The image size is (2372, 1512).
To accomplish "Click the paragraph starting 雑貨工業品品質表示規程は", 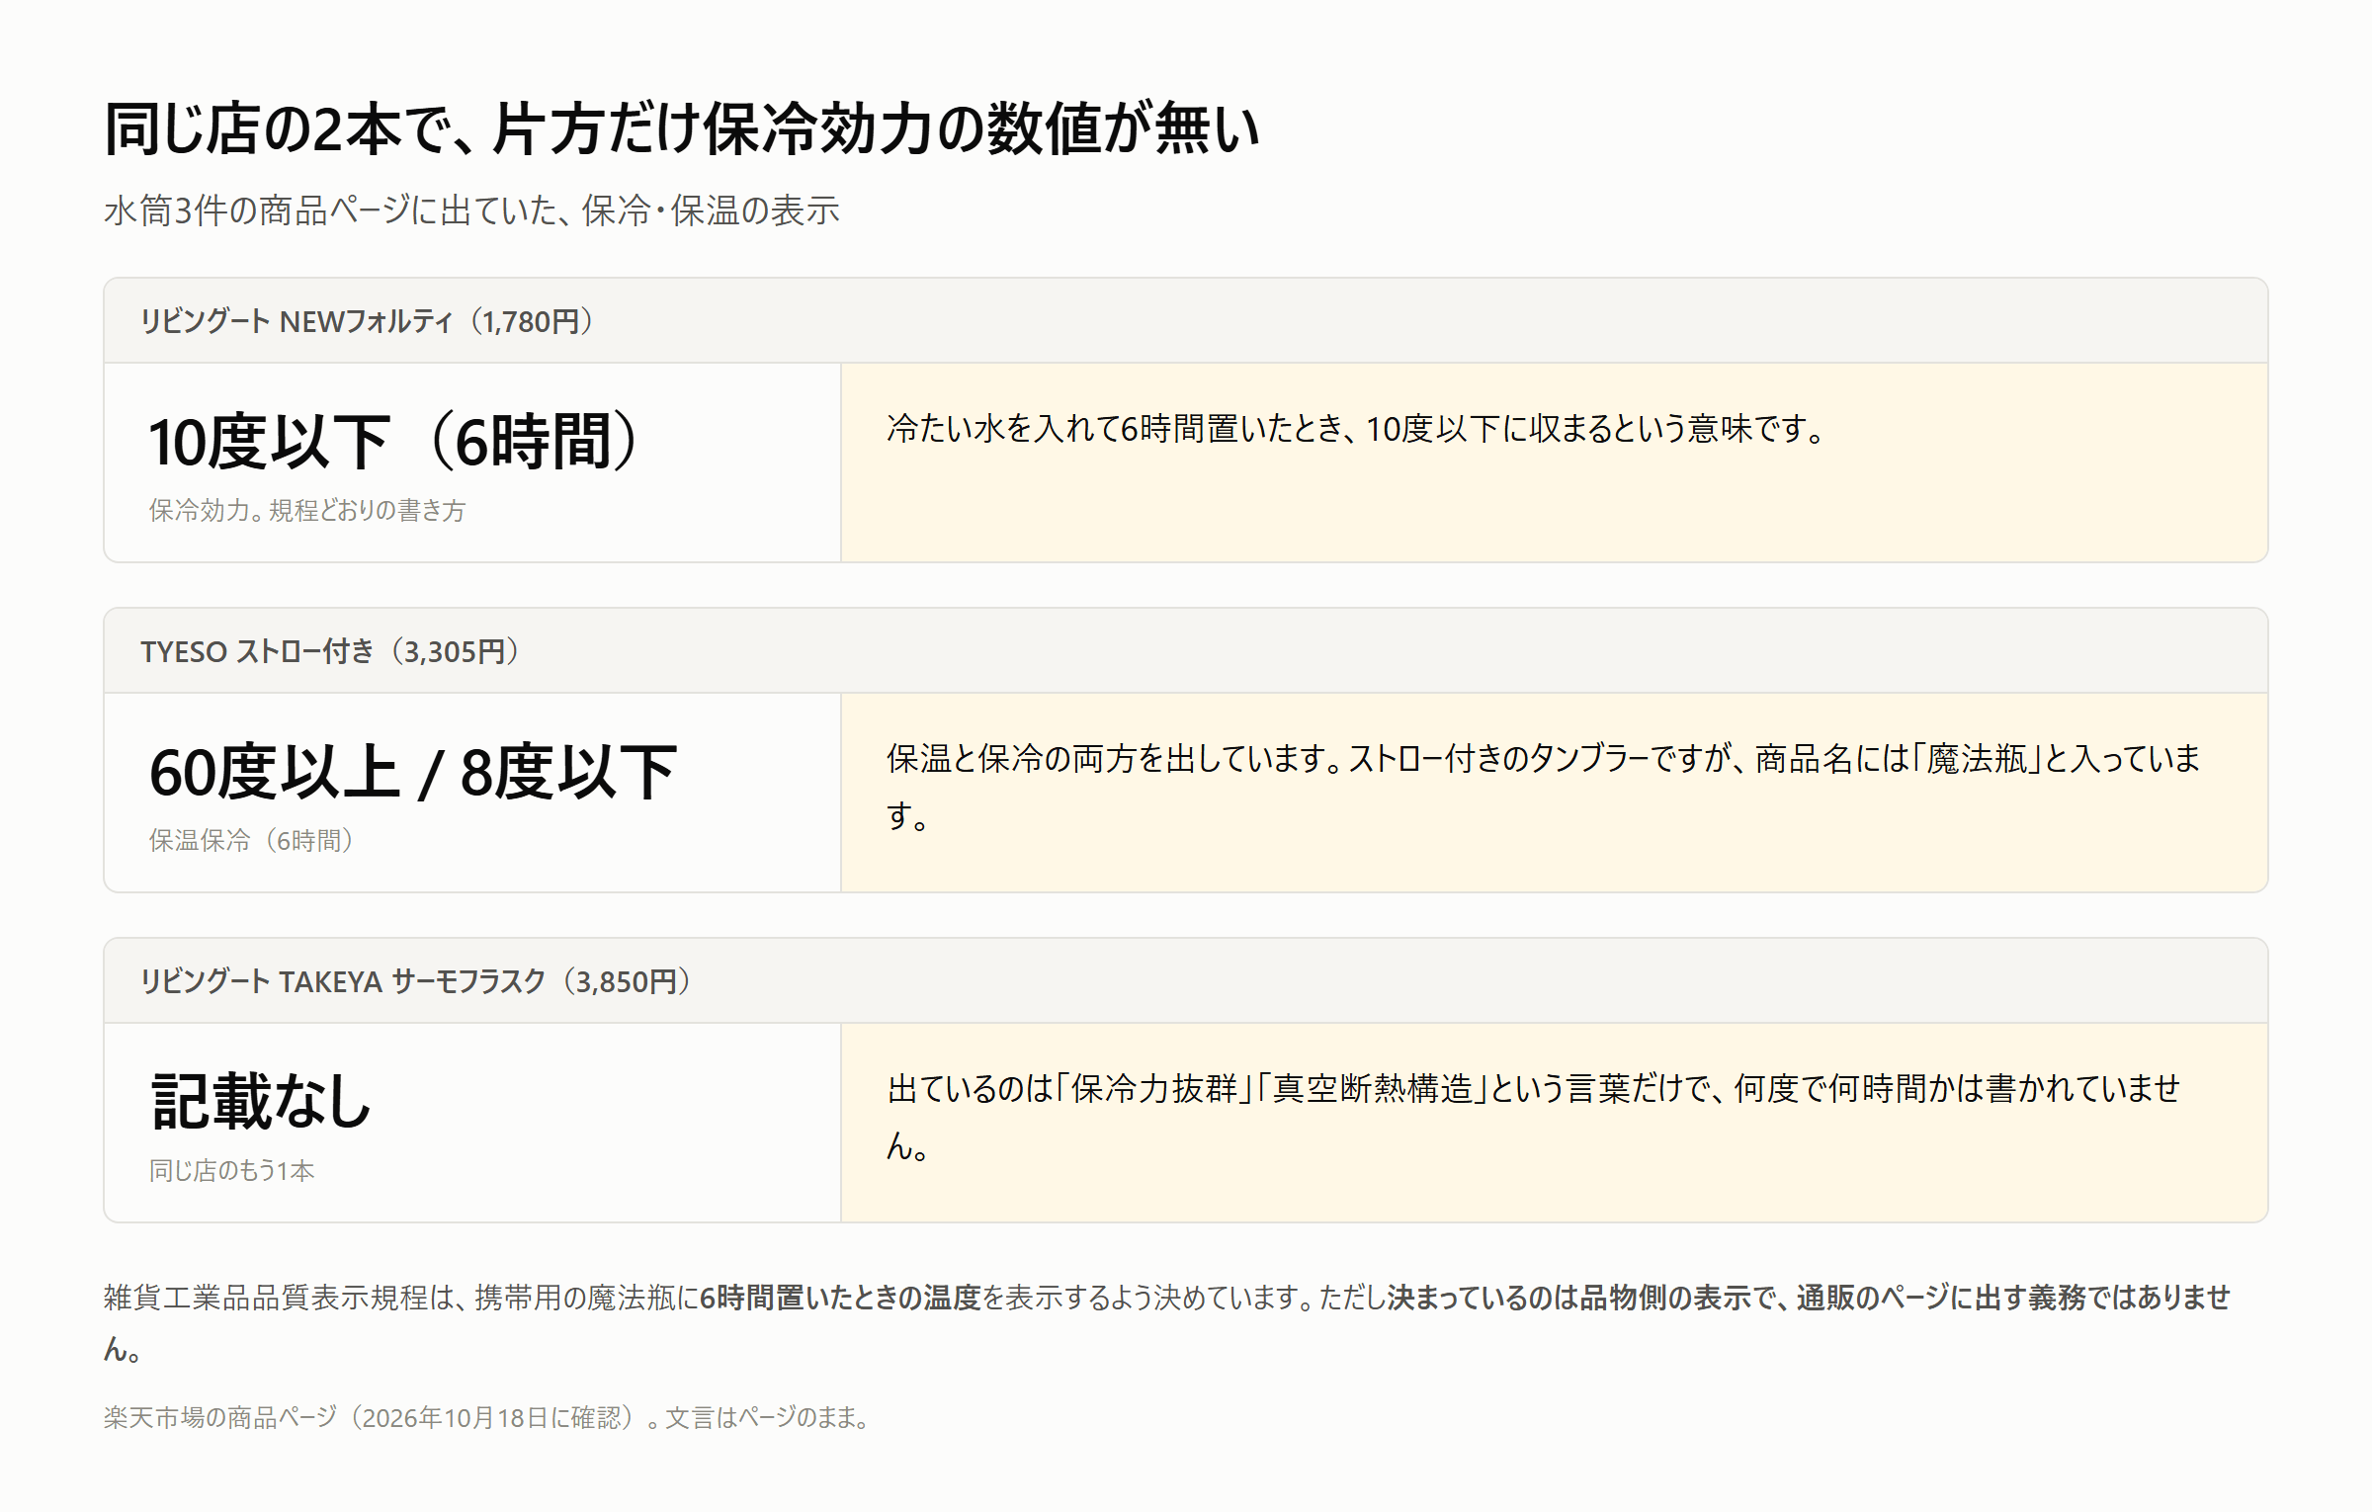I will [1167, 1322].
